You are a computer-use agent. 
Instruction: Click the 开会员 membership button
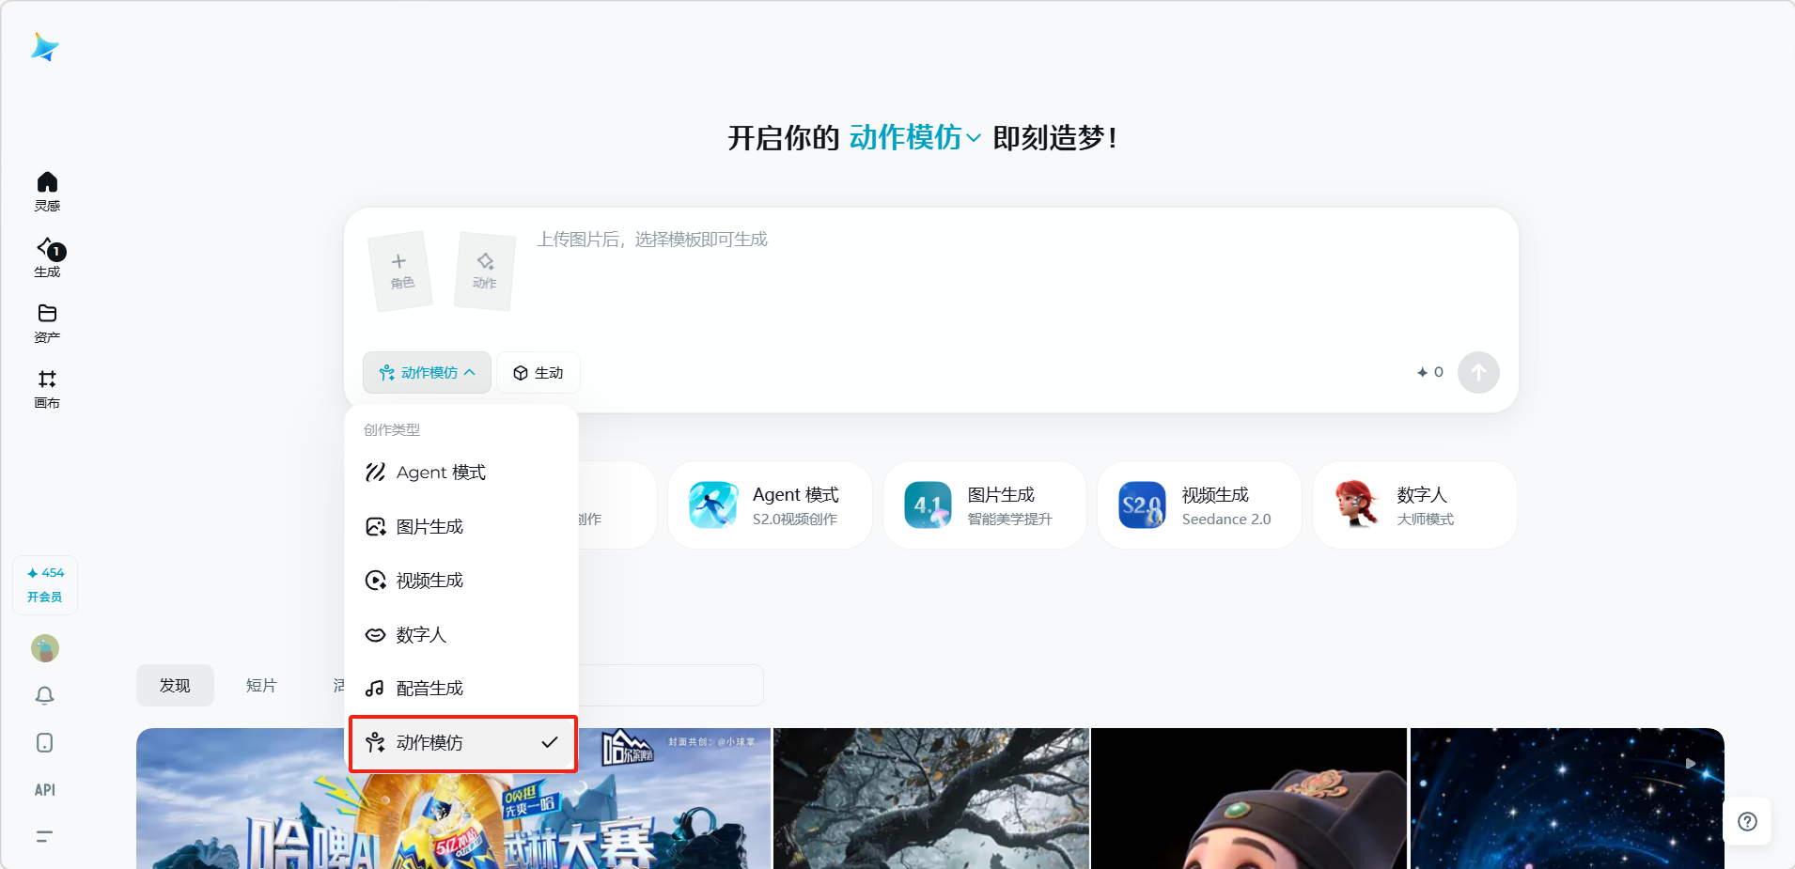(45, 597)
